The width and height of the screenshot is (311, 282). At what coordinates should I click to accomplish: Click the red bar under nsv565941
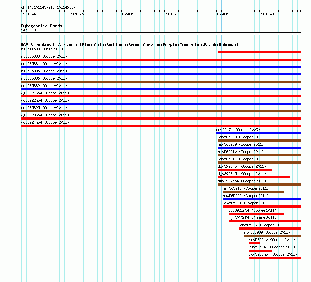coord(260,251)
